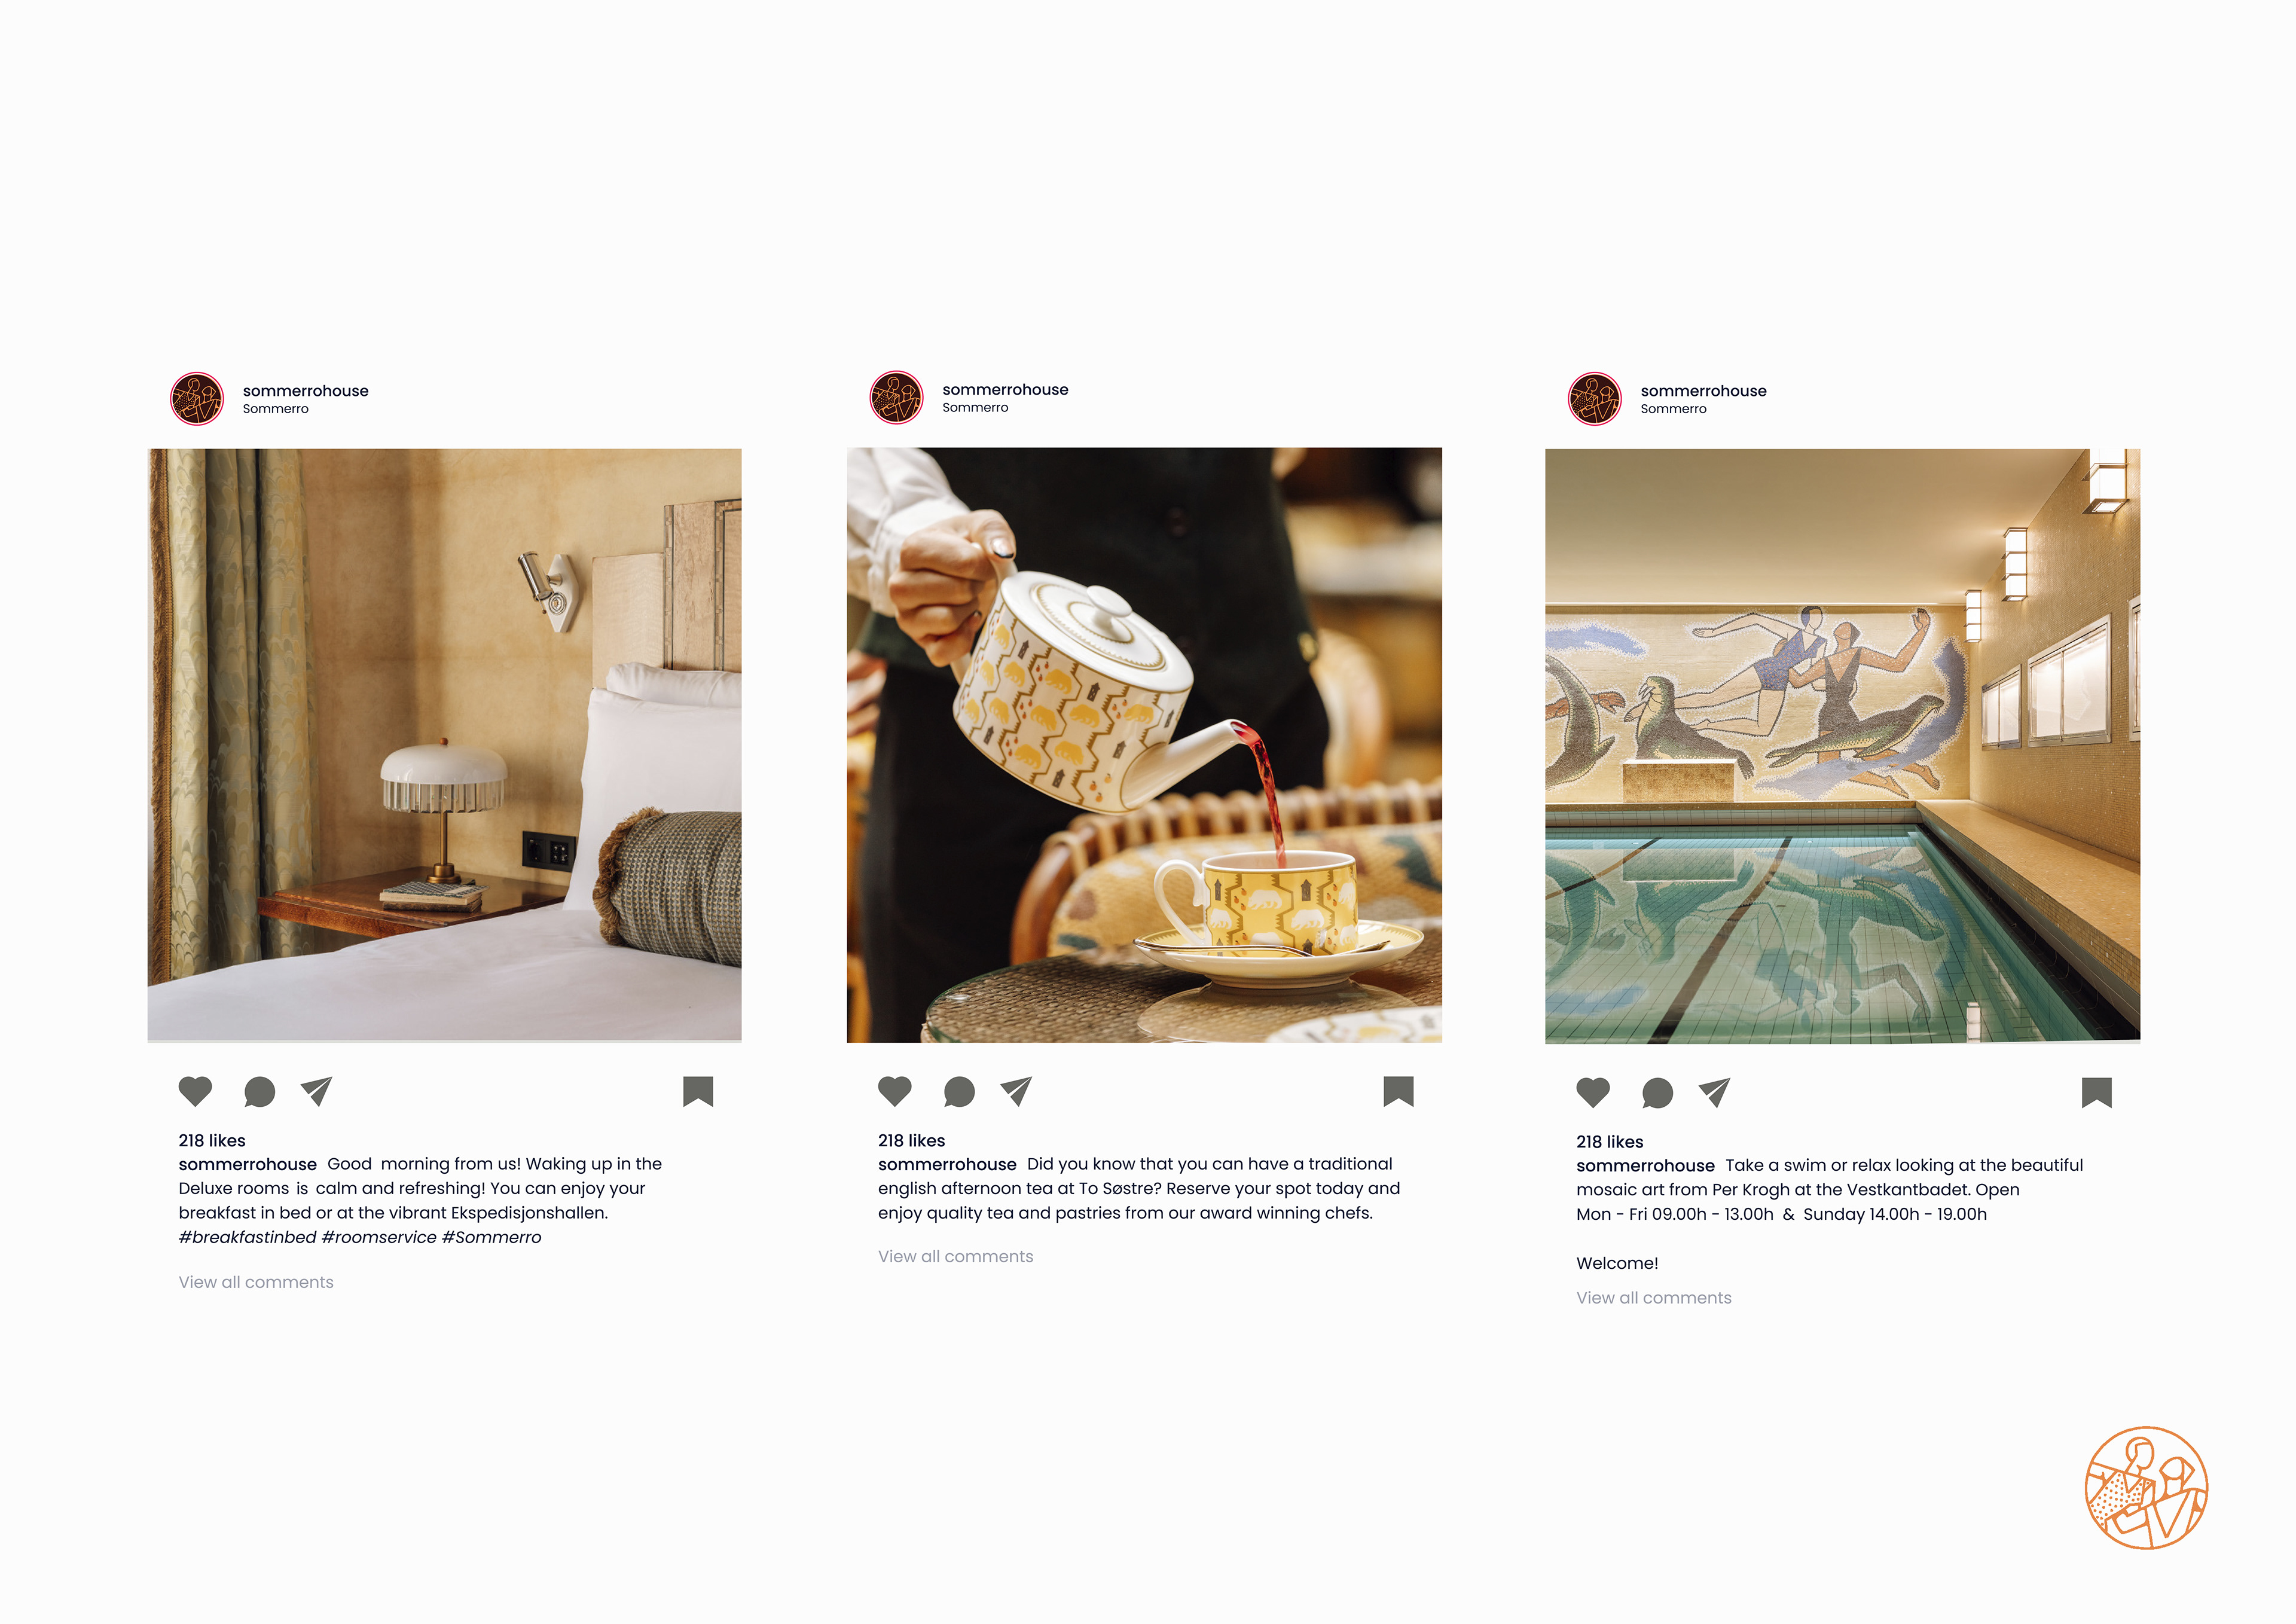Viewport: 2296px width, 1624px height.
Task: Open the bedroom photo with lamp
Action: [x=445, y=745]
